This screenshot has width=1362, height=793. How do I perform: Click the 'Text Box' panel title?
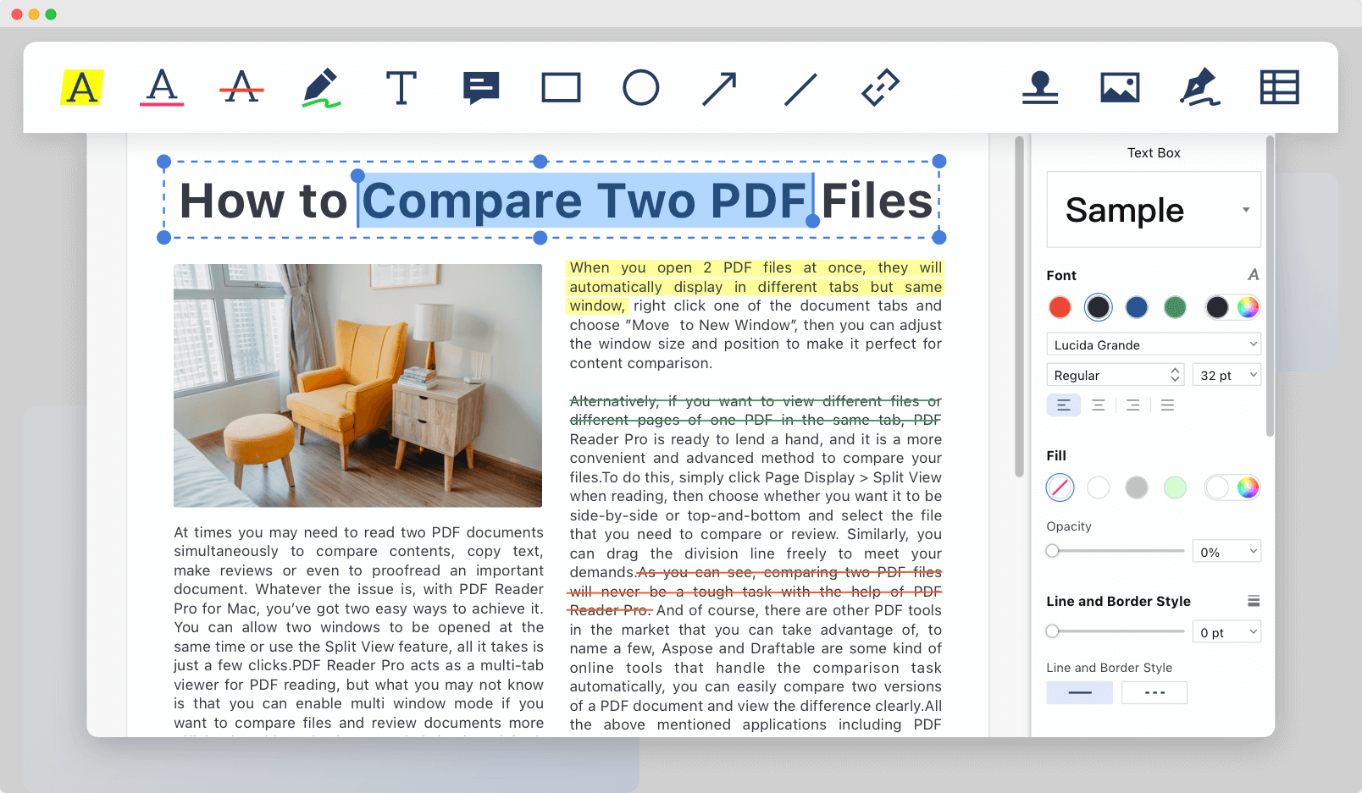[x=1154, y=152]
